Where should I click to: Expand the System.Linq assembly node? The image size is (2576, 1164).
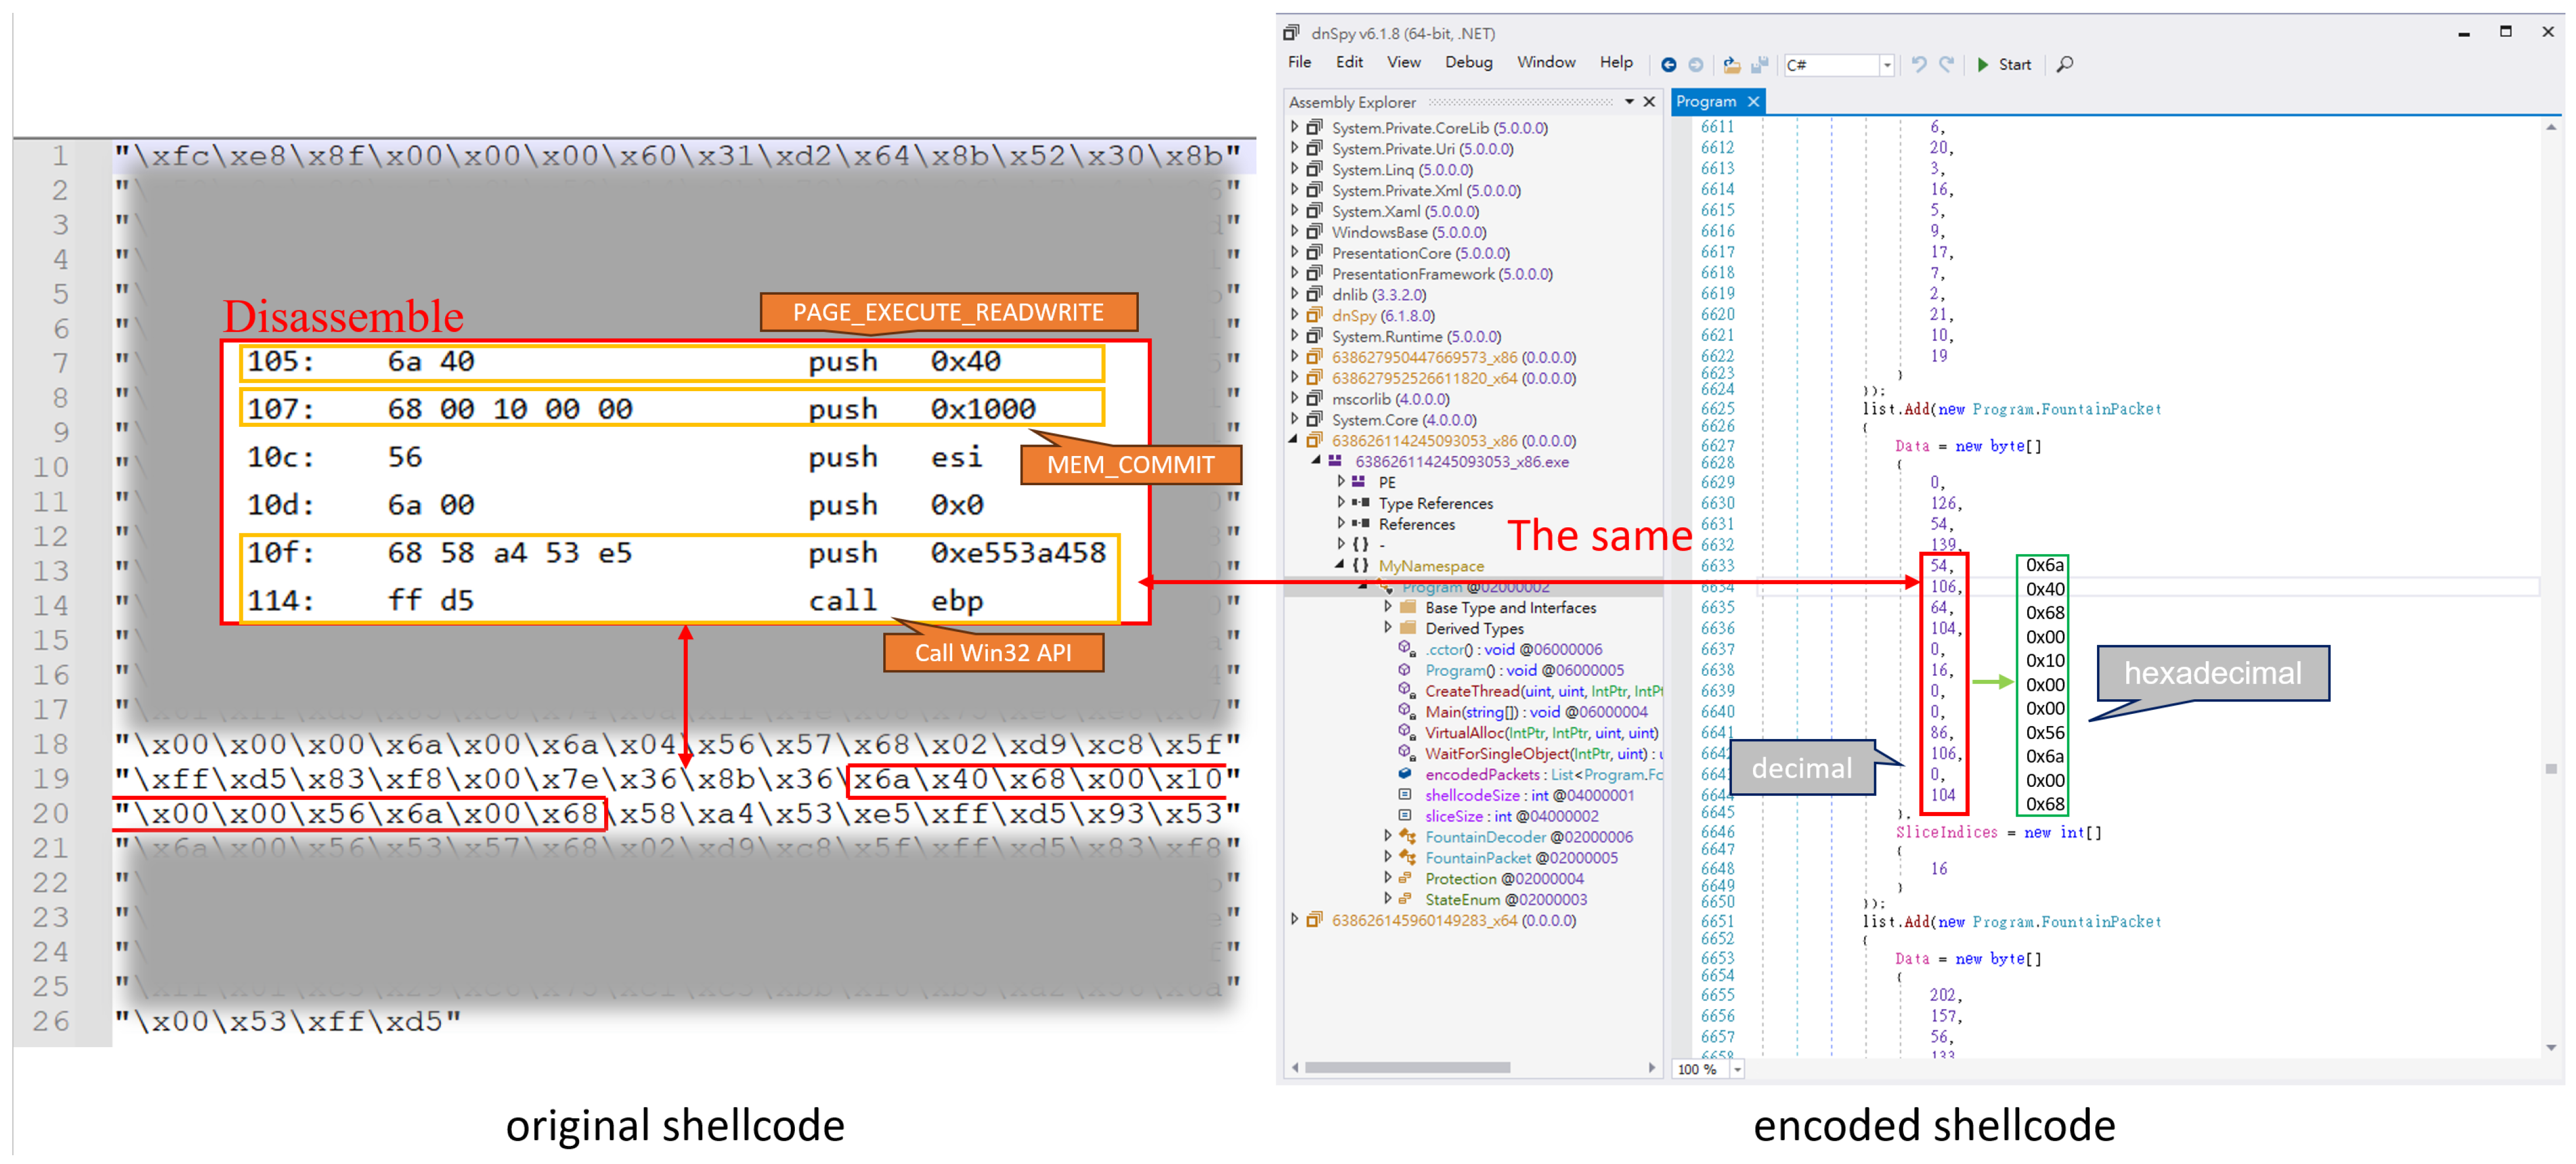[1295, 170]
